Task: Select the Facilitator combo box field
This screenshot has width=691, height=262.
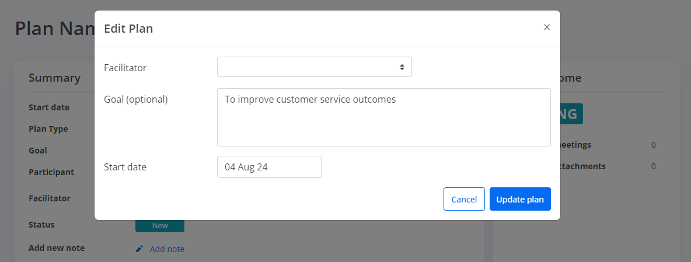Action: click(x=314, y=67)
